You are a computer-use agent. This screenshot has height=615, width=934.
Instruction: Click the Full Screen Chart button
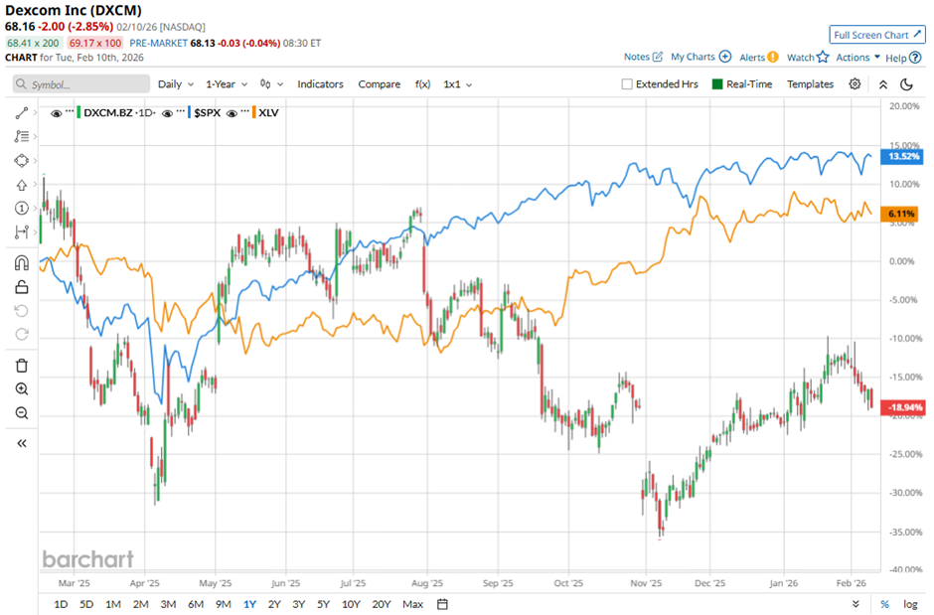coord(877,35)
